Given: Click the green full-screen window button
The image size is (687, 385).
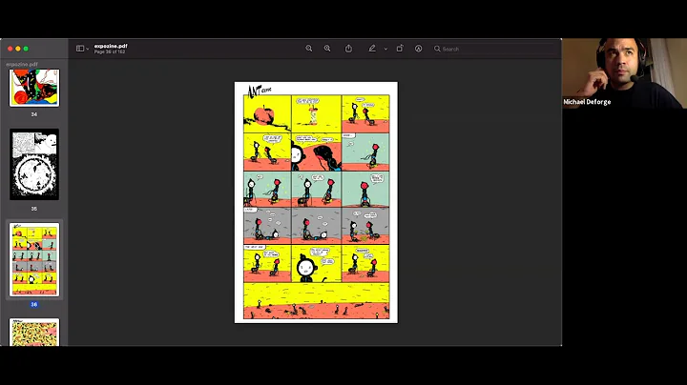Looking at the screenshot, I should click(x=26, y=49).
